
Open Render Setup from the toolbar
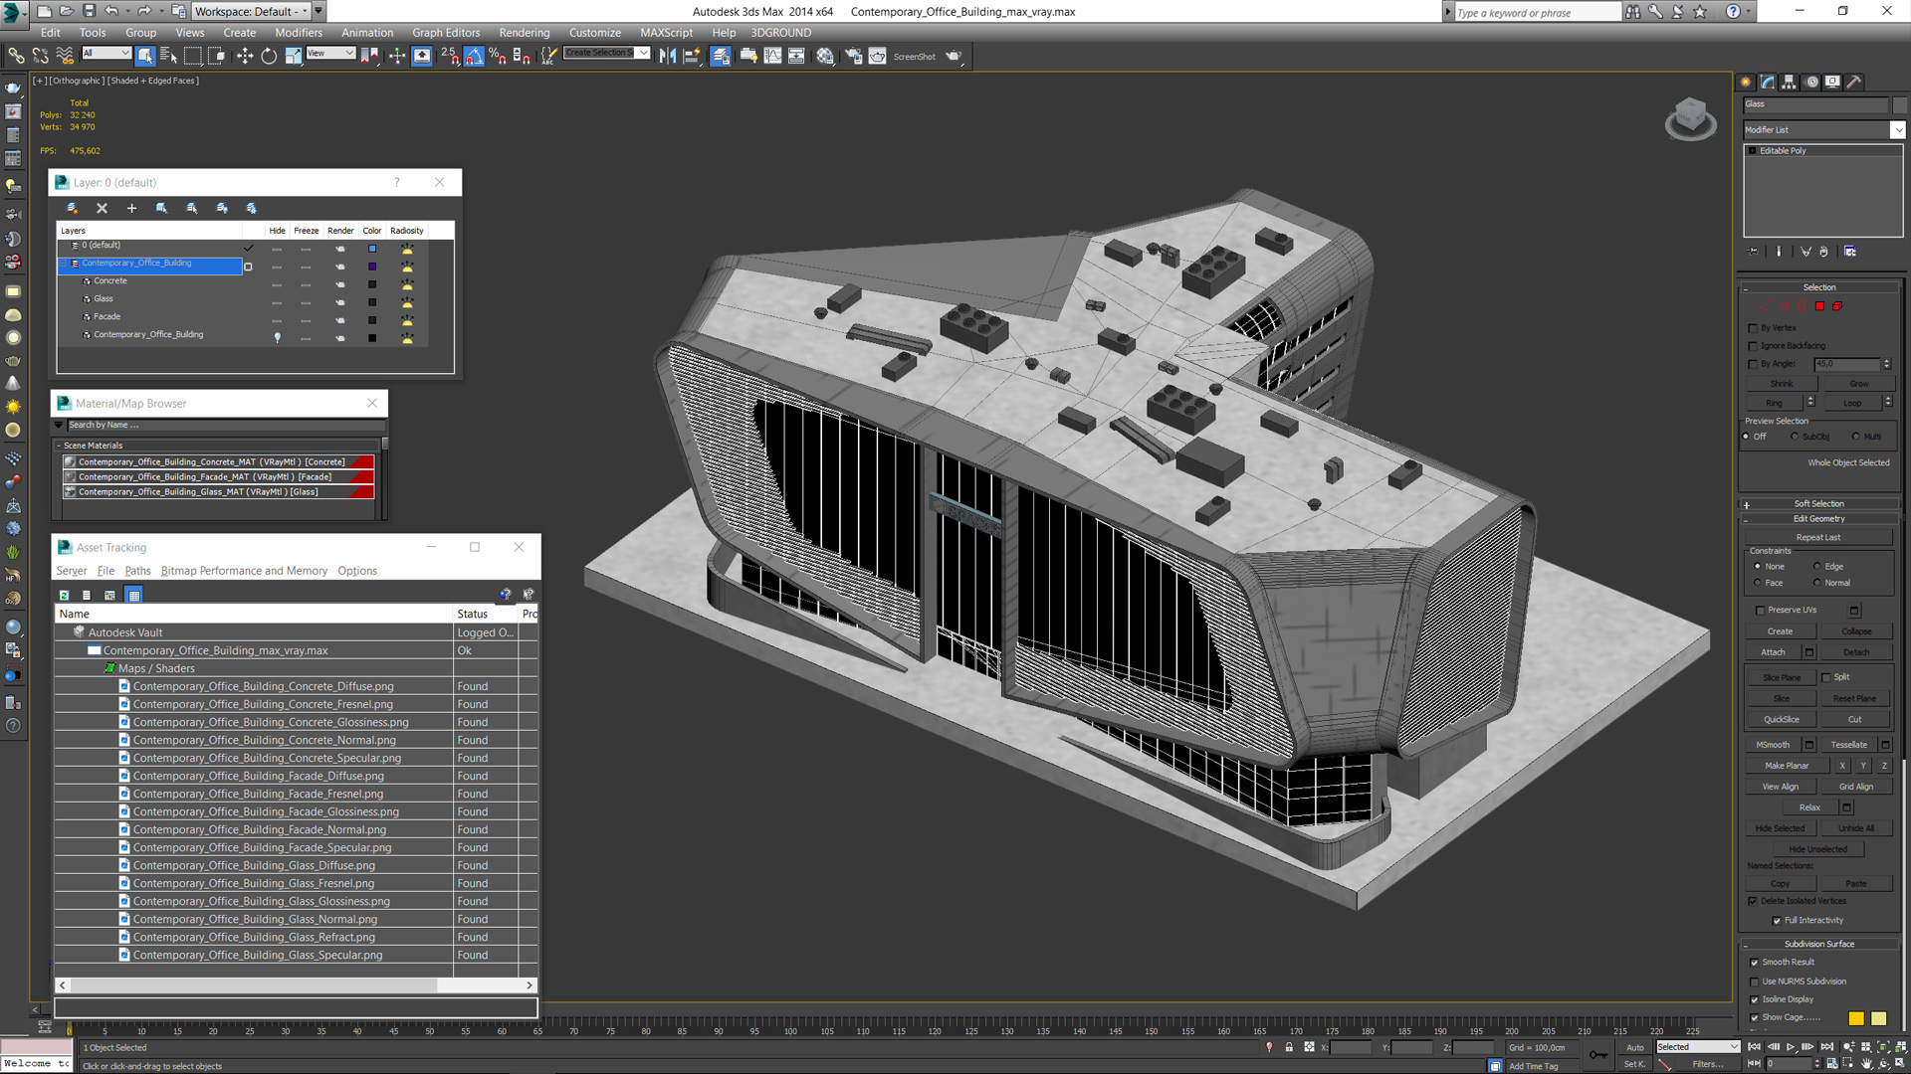[853, 56]
